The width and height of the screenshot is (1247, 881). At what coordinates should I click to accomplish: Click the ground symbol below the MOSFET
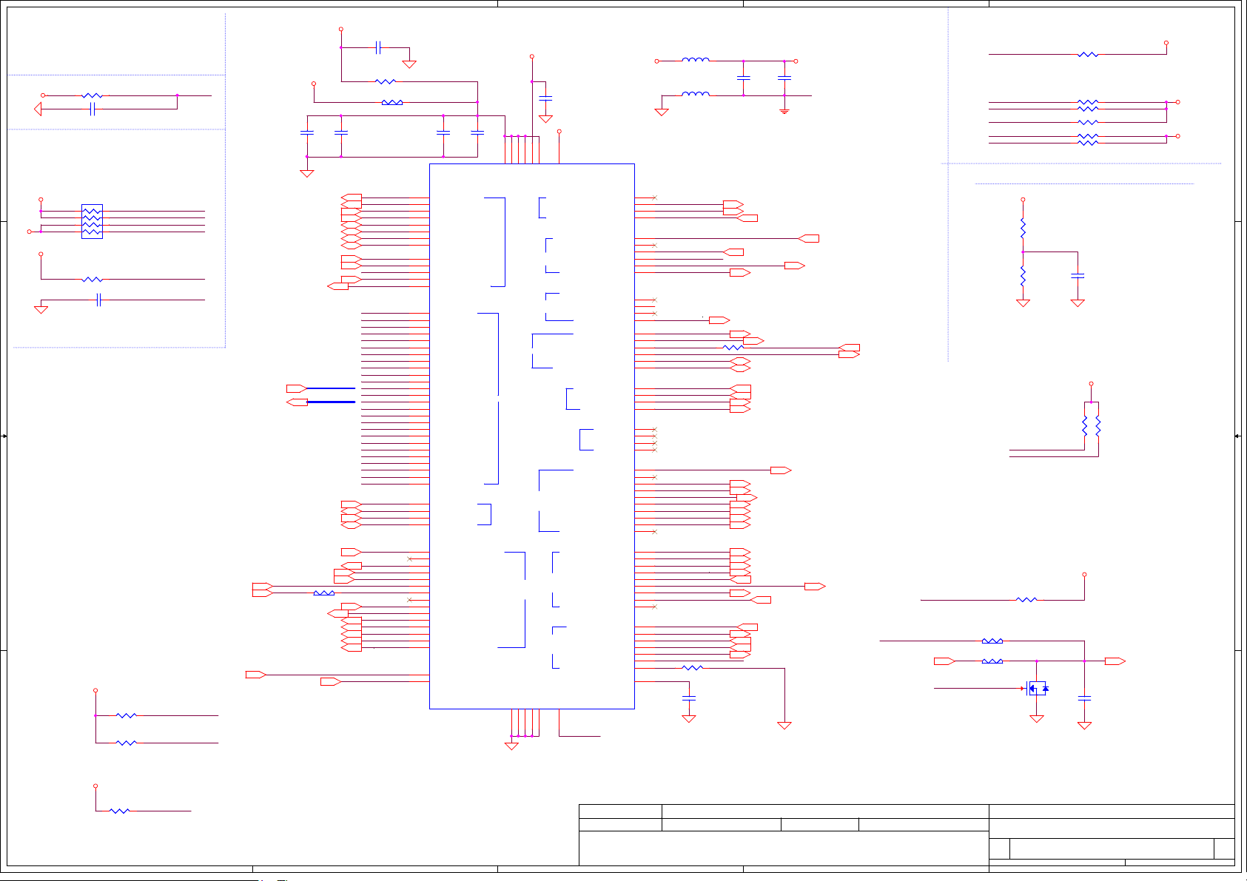click(1037, 718)
